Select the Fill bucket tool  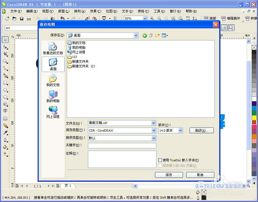click(x=5, y=147)
